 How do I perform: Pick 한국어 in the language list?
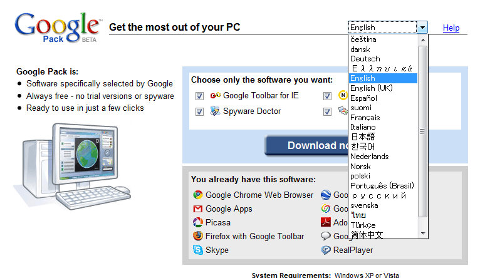pos(383,147)
